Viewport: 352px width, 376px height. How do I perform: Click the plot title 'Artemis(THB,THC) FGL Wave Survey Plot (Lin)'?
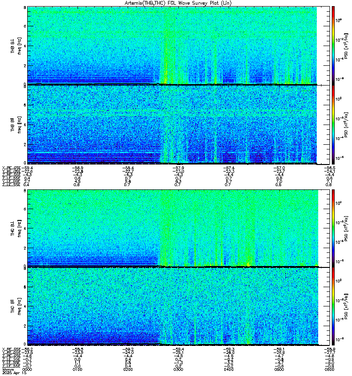[x=178, y=3]
